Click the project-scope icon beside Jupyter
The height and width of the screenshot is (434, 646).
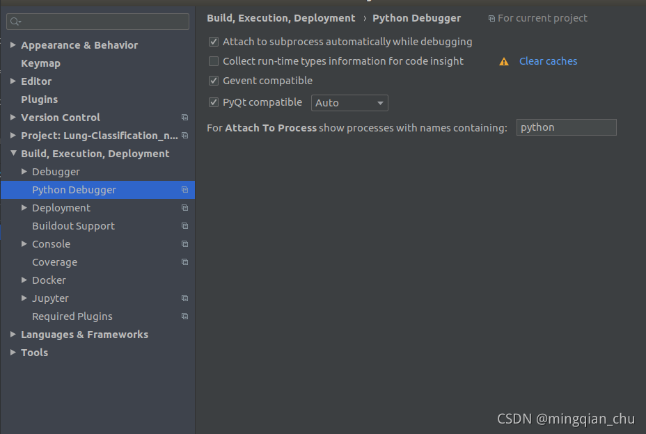pos(184,298)
